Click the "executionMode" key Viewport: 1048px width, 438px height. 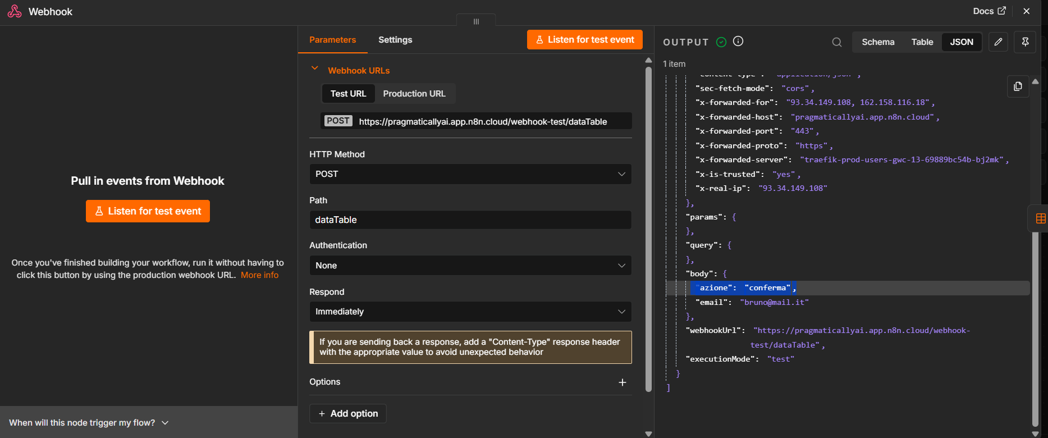pyautogui.click(x=721, y=359)
